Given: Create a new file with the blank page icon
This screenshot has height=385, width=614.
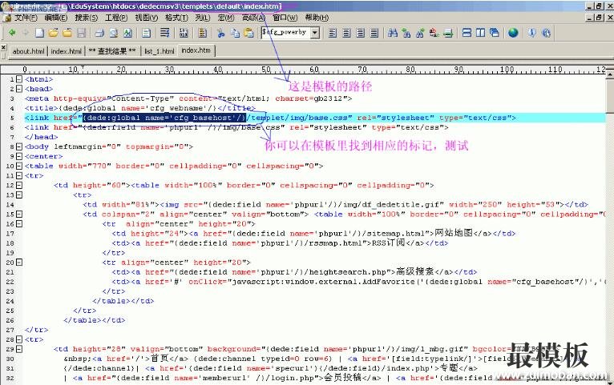Looking at the screenshot, I should tap(39, 33).
